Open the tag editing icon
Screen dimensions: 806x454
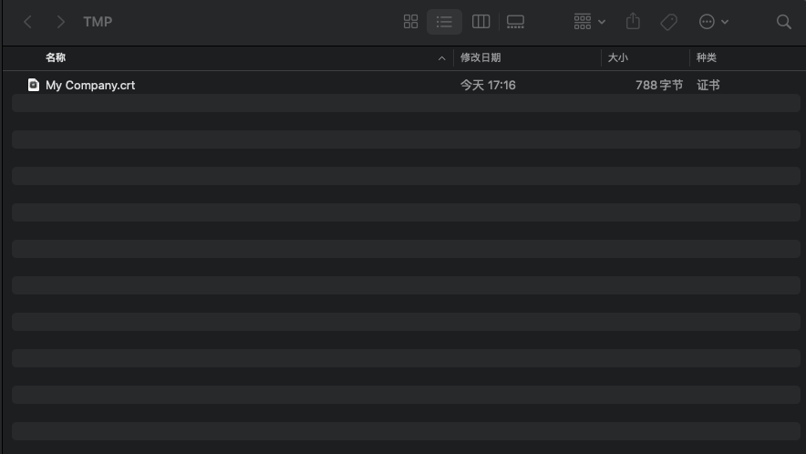(x=668, y=22)
